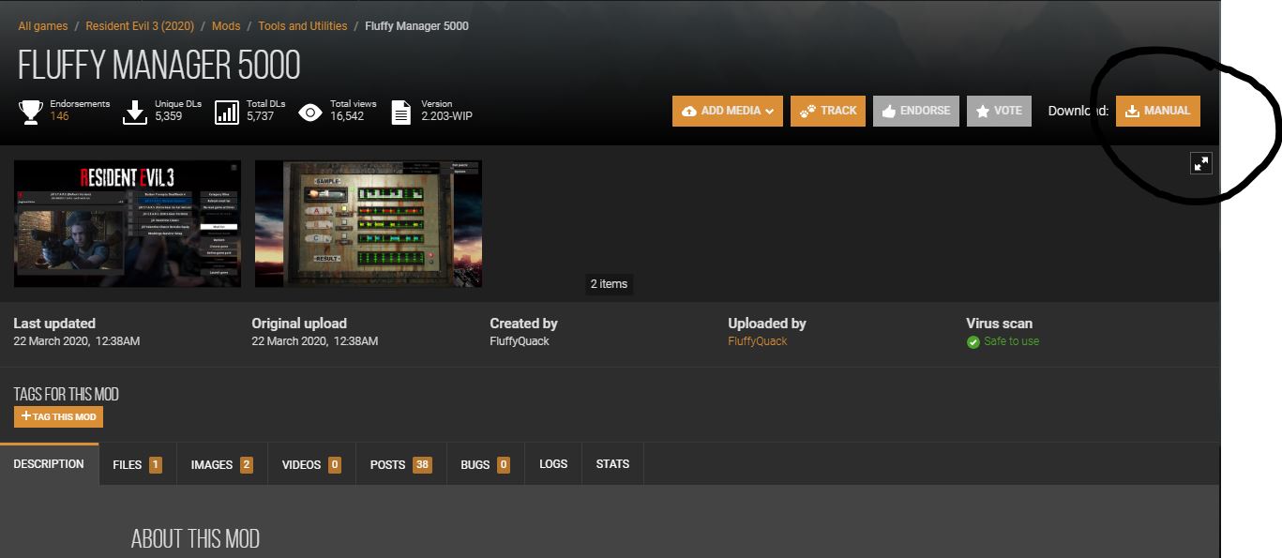Screen dimensions: 1282x558
Task: Click the Tag This Mod button
Action: click(x=58, y=416)
